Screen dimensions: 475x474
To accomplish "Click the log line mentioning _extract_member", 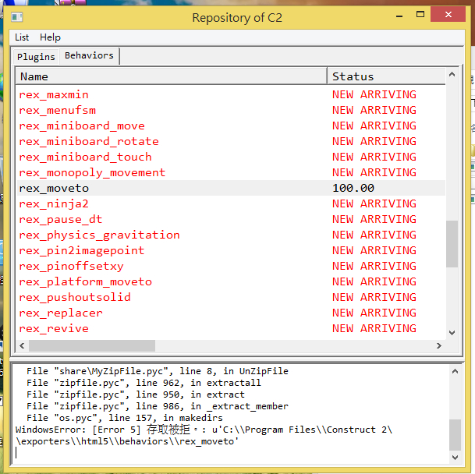I will pos(158,406).
